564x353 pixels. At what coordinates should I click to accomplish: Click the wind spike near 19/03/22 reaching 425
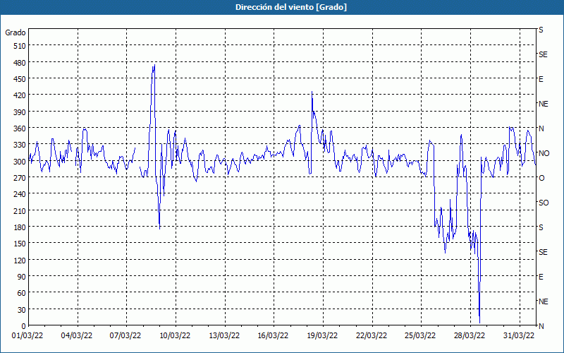pos(312,92)
